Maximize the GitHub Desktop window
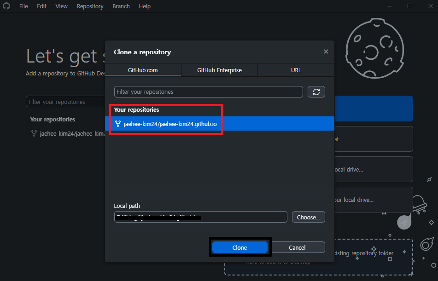438x281 pixels. (x=410, y=6)
